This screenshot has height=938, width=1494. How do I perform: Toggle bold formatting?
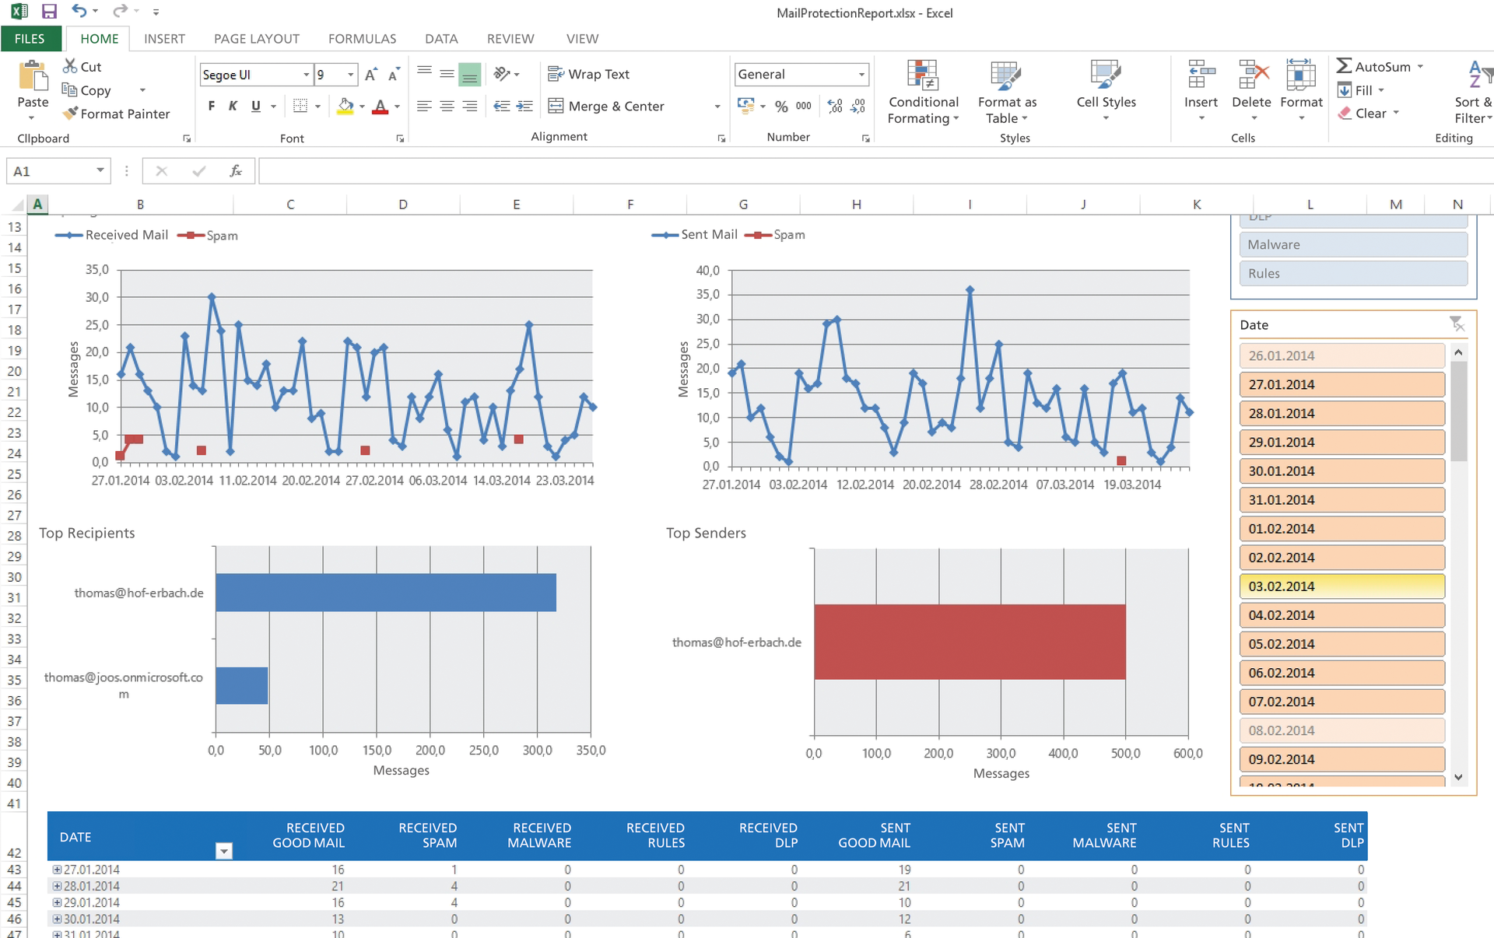pos(210,106)
